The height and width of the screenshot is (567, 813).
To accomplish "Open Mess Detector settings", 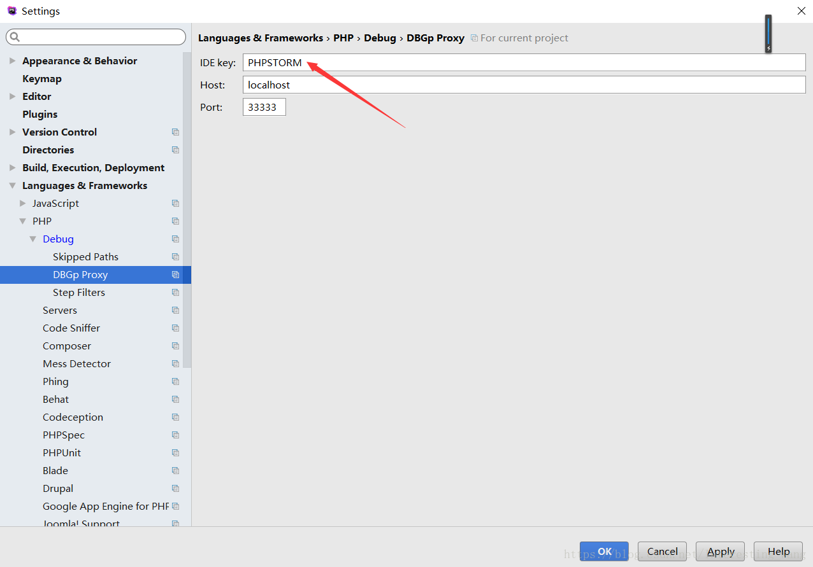I will click(x=76, y=364).
